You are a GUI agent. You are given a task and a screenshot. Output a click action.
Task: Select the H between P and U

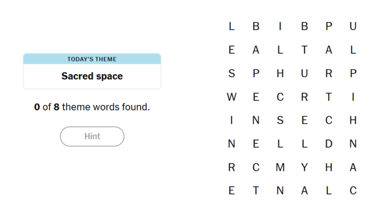(x=280, y=73)
